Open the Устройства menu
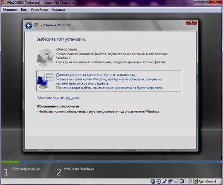The height and width of the screenshot is (185, 223). [39, 10]
